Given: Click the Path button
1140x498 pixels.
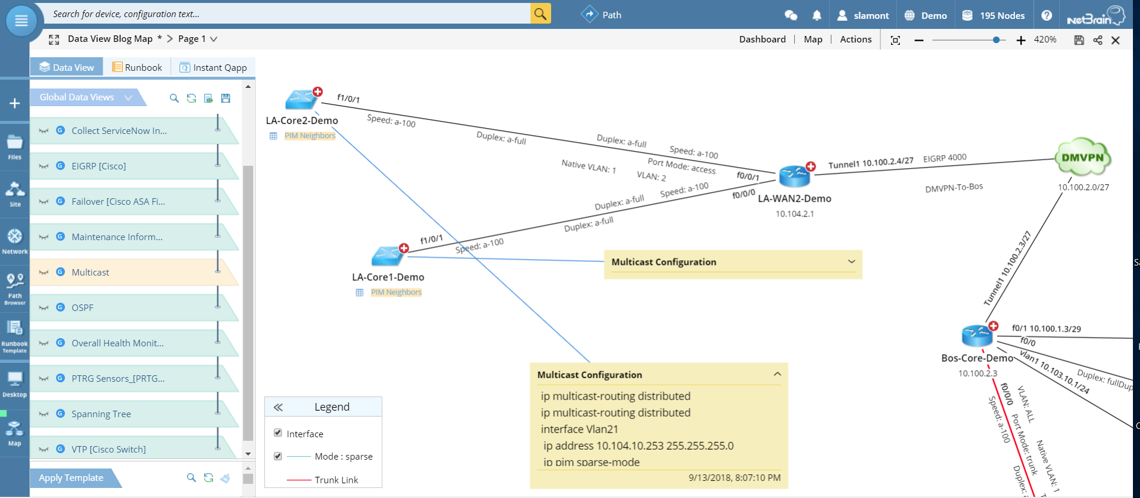Looking at the screenshot, I should 601,15.
